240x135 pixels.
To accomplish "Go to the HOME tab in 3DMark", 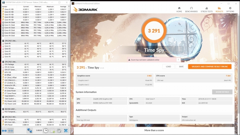I will (179, 10).
